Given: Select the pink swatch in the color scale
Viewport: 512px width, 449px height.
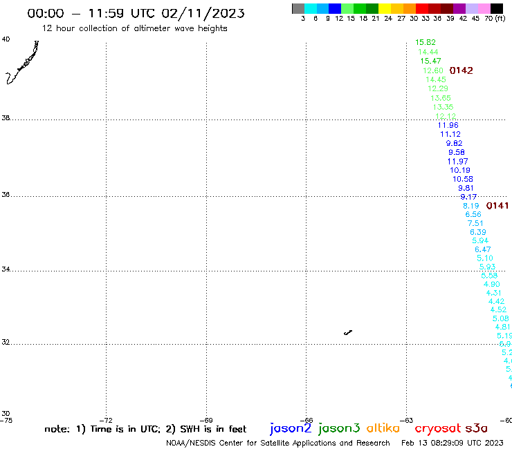Looking at the screenshot, I should coord(484,8).
